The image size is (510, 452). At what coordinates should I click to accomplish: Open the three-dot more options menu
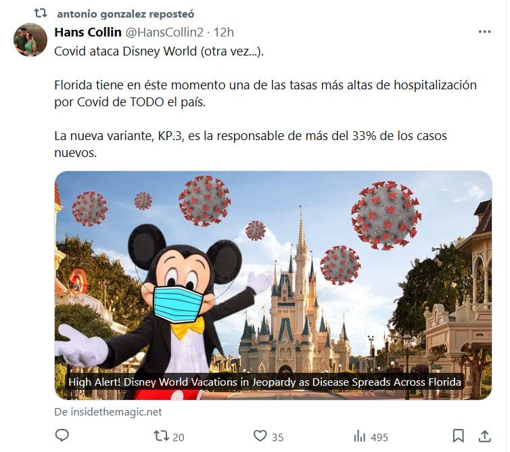[x=484, y=32]
